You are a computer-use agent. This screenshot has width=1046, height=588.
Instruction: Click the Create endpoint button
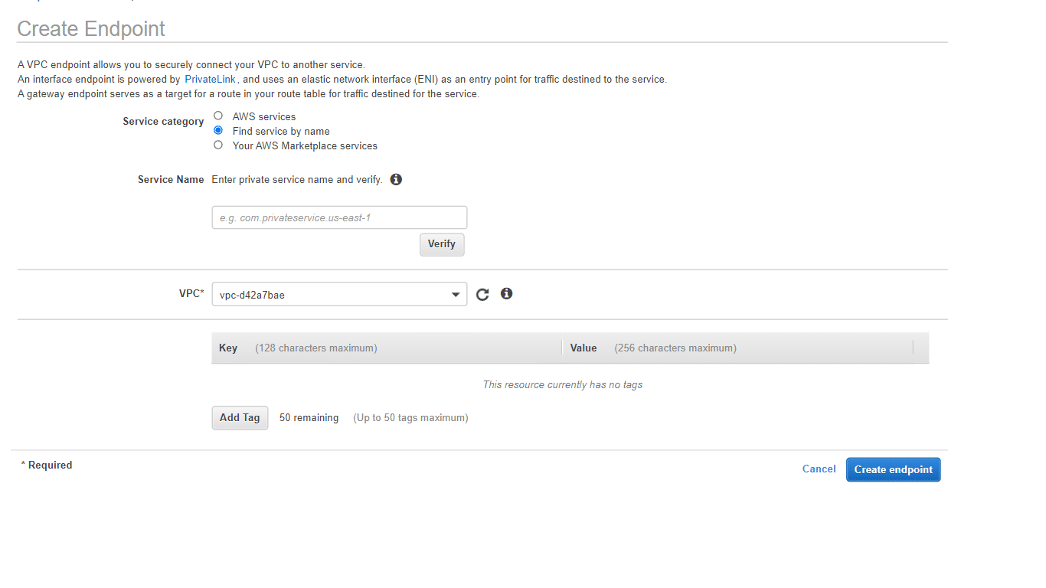[x=893, y=469]
